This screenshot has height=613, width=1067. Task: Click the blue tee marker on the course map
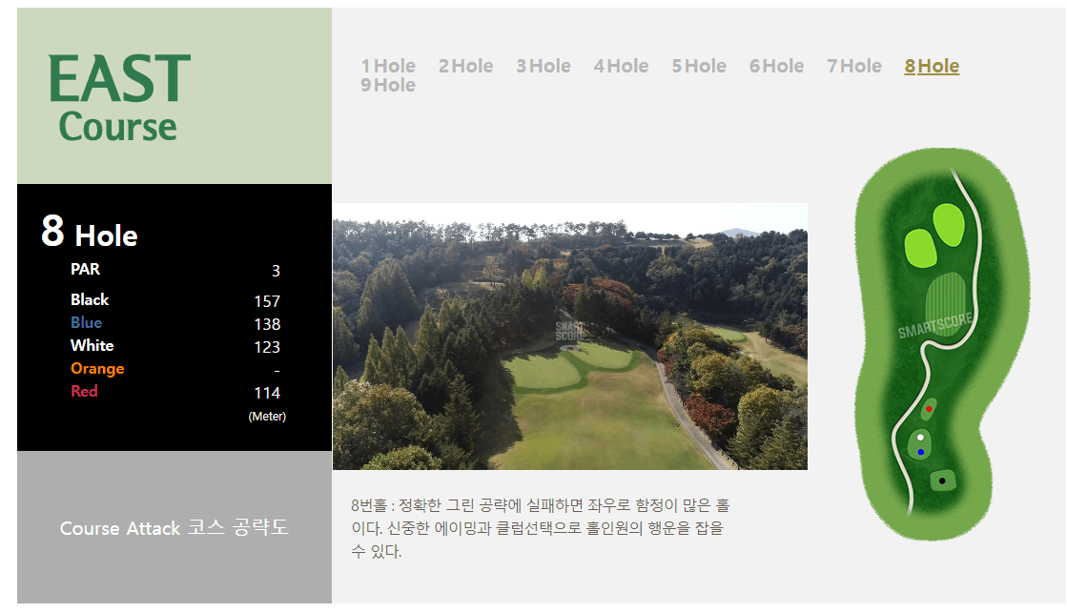921,451
